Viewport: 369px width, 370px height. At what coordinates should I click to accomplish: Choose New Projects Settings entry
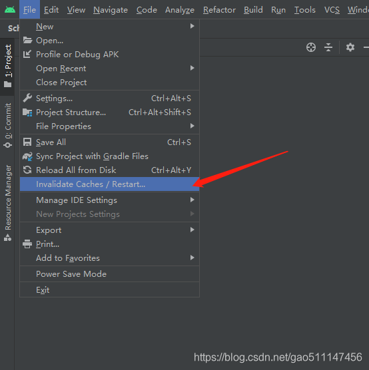pos(110,214)
